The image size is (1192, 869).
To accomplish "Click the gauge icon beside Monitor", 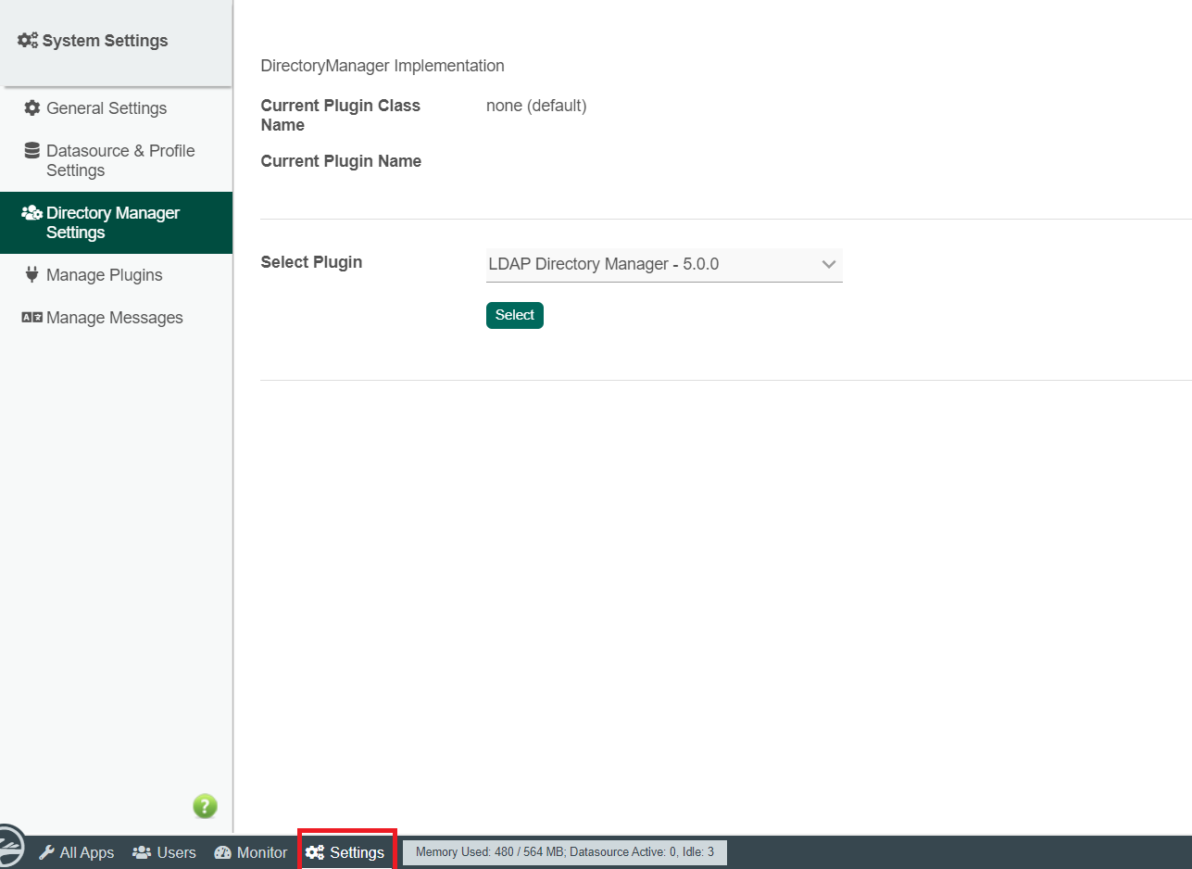I will point(222,852).
